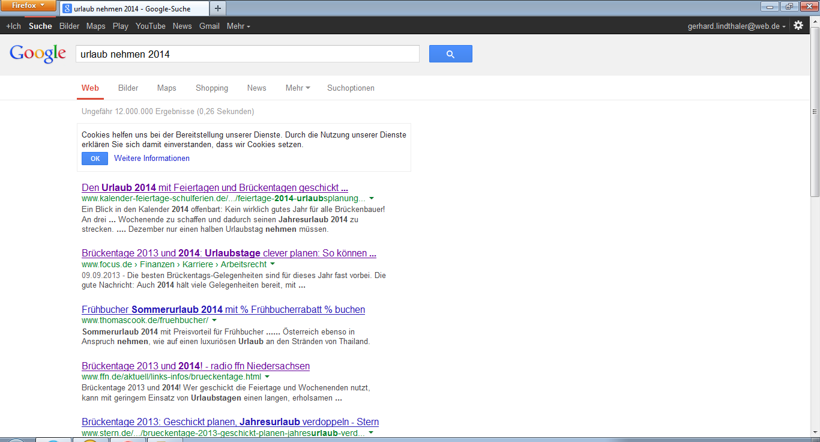Select the Web search tab
Image resolution: width=820 pixels, height=442 pixels.
click(90, 88)
